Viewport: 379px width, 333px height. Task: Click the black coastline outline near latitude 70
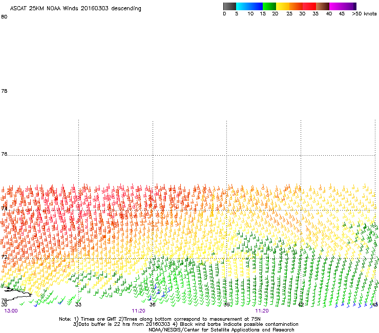pyautogui.click(x=17, y=293)
